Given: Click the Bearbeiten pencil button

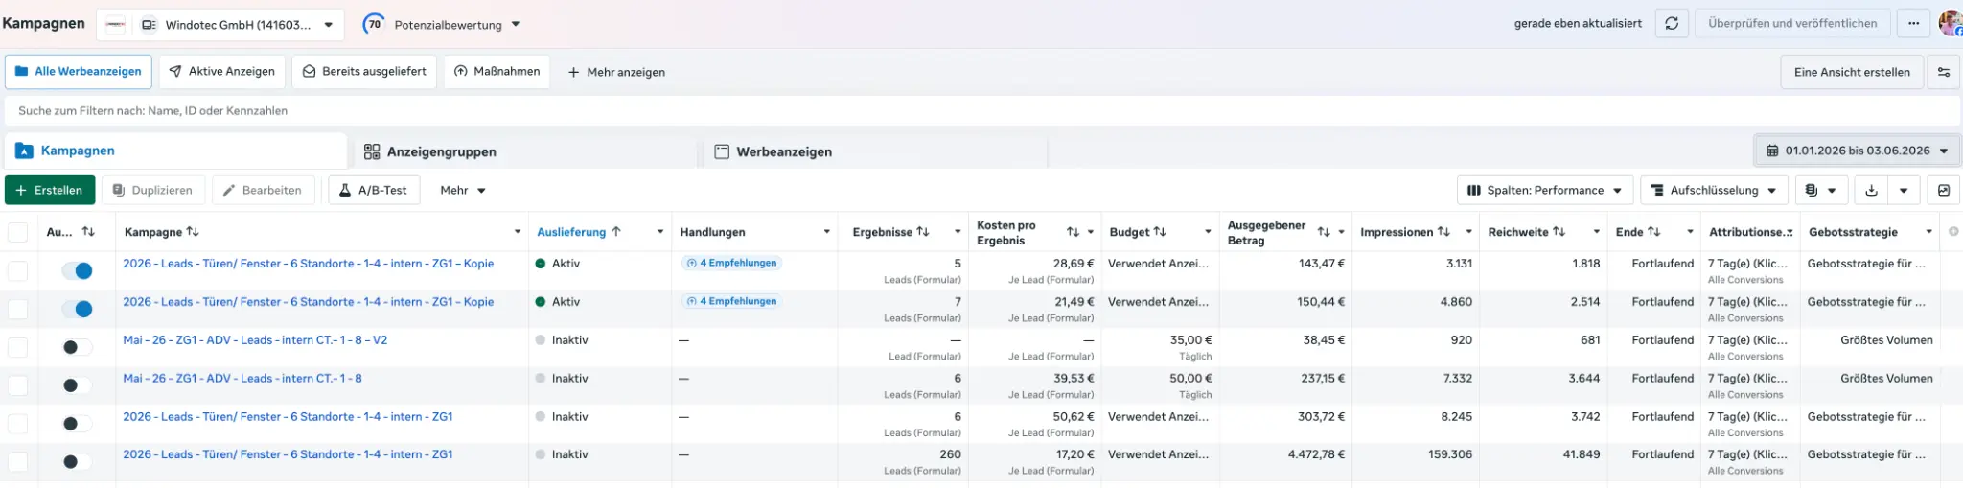Looking at the screenshot, I should coord(263,190).
